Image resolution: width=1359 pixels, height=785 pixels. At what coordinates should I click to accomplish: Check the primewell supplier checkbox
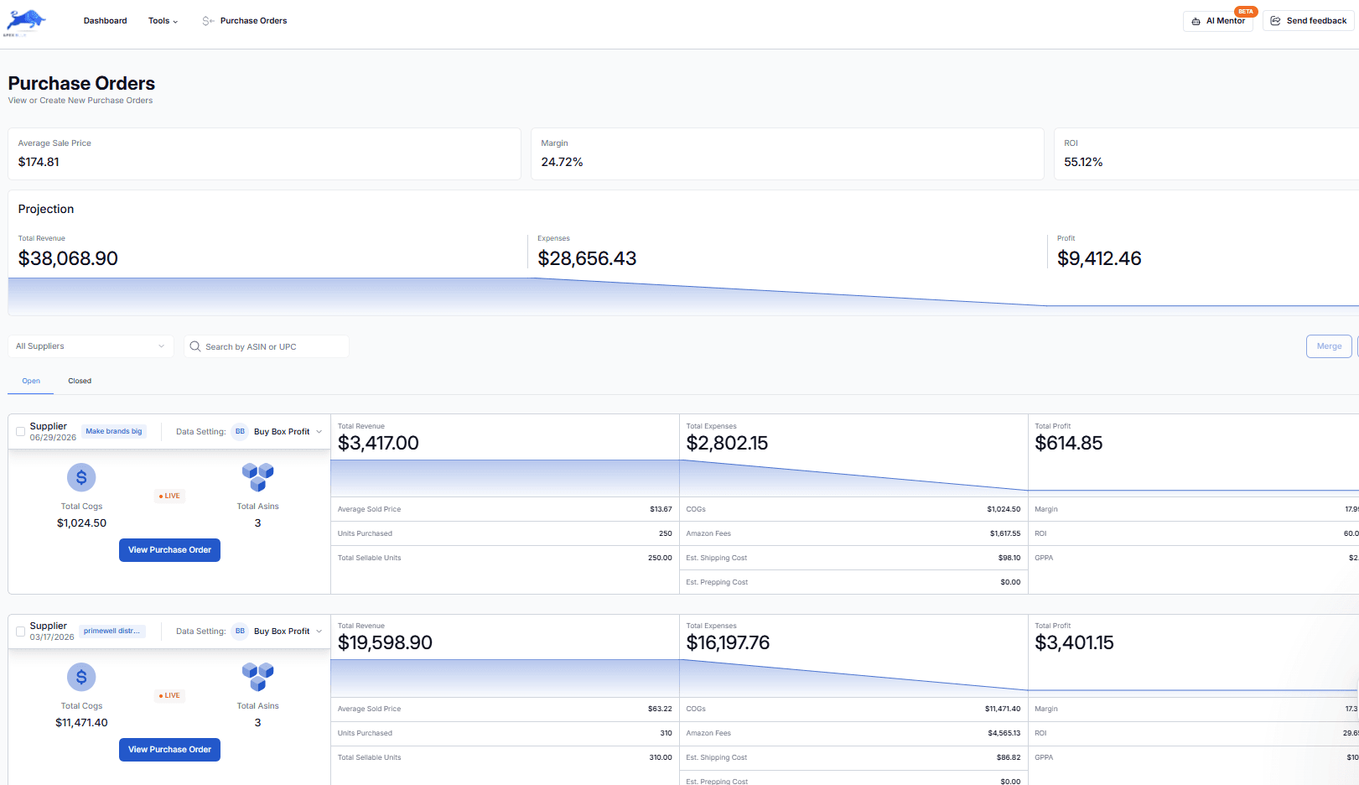click(x=21, y=632)
